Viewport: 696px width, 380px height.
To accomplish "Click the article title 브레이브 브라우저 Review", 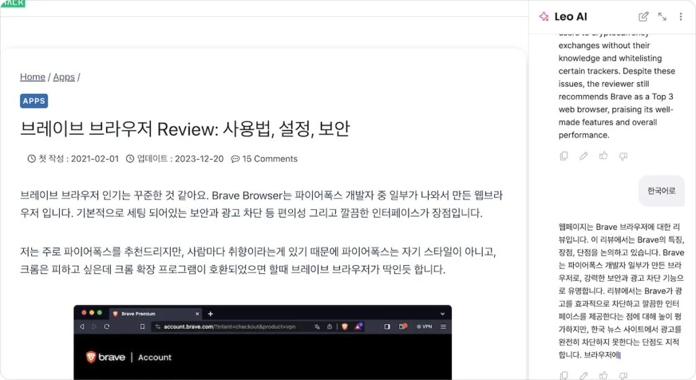I will [x=185, y=129].
